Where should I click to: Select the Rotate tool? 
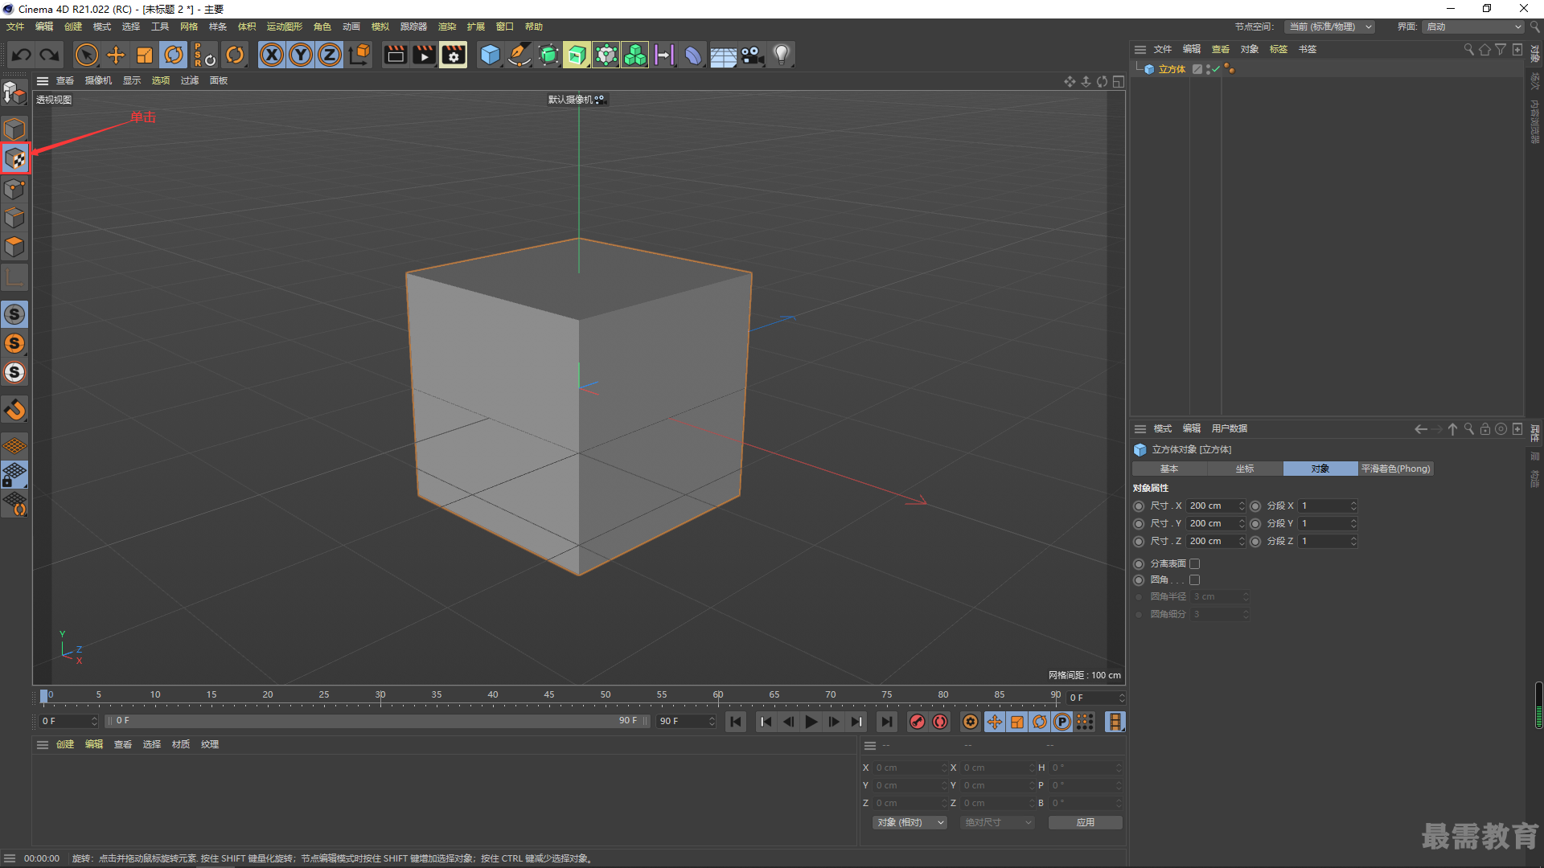click(x=174, y=55)
